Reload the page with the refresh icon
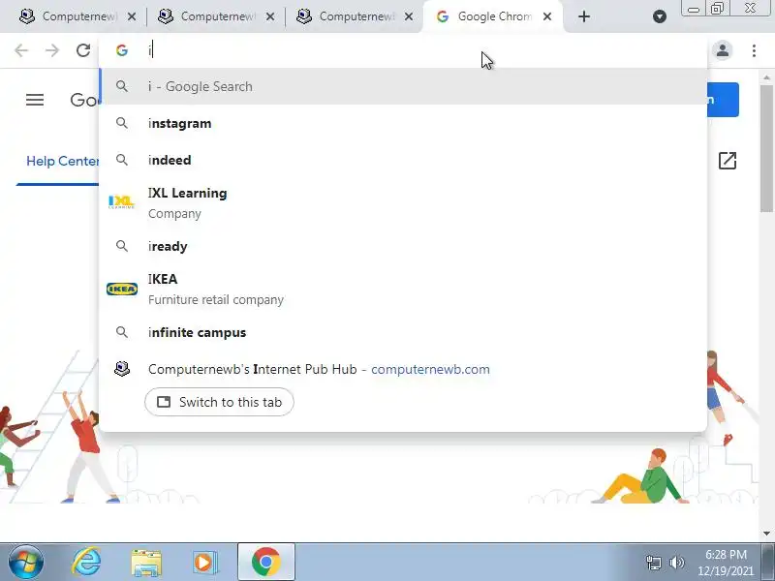Image resolution: width=775 pixels, height=581 pixels. pyautogui.click(x=83, y=50)
